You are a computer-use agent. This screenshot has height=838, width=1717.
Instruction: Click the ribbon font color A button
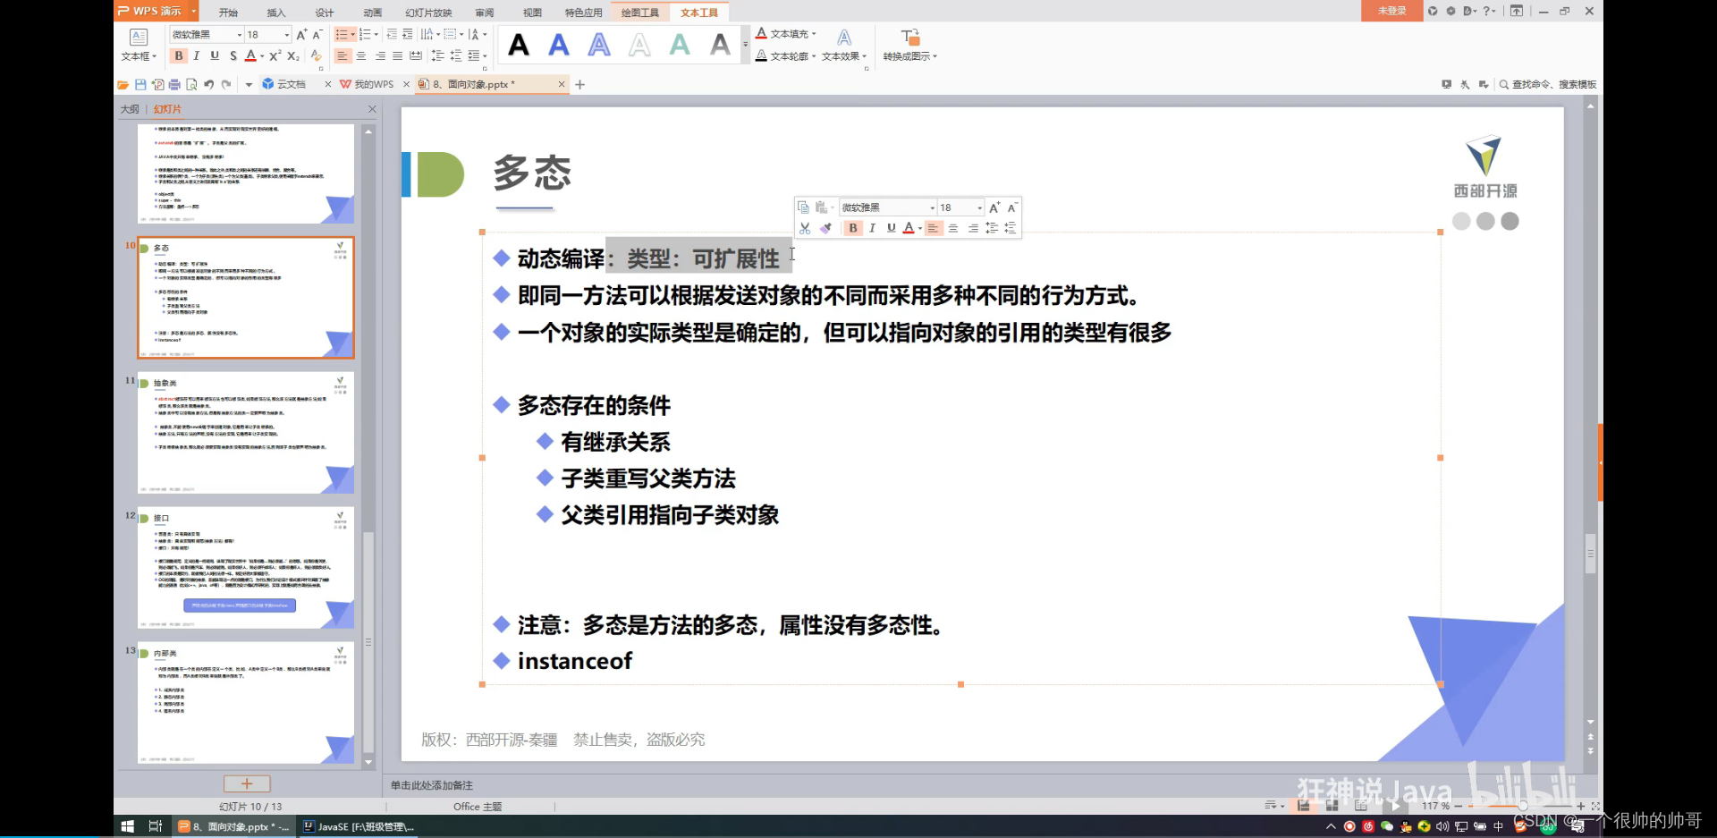251,55
